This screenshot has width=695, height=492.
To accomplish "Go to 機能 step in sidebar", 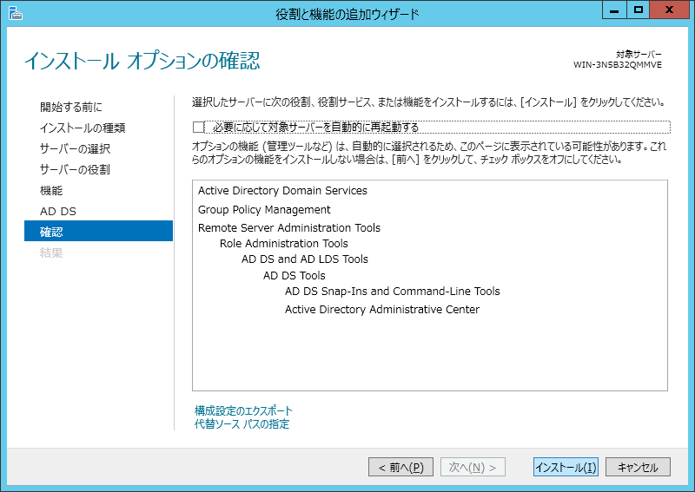I will (51, 190).
